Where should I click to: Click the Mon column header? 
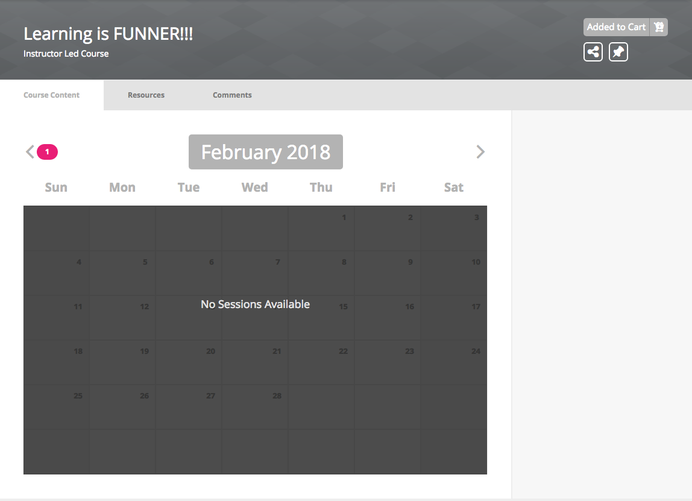[122, 187]
